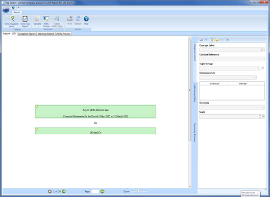270x197 pixels.
Task: Open the round application menu orb
Action: tap(6, 10)
